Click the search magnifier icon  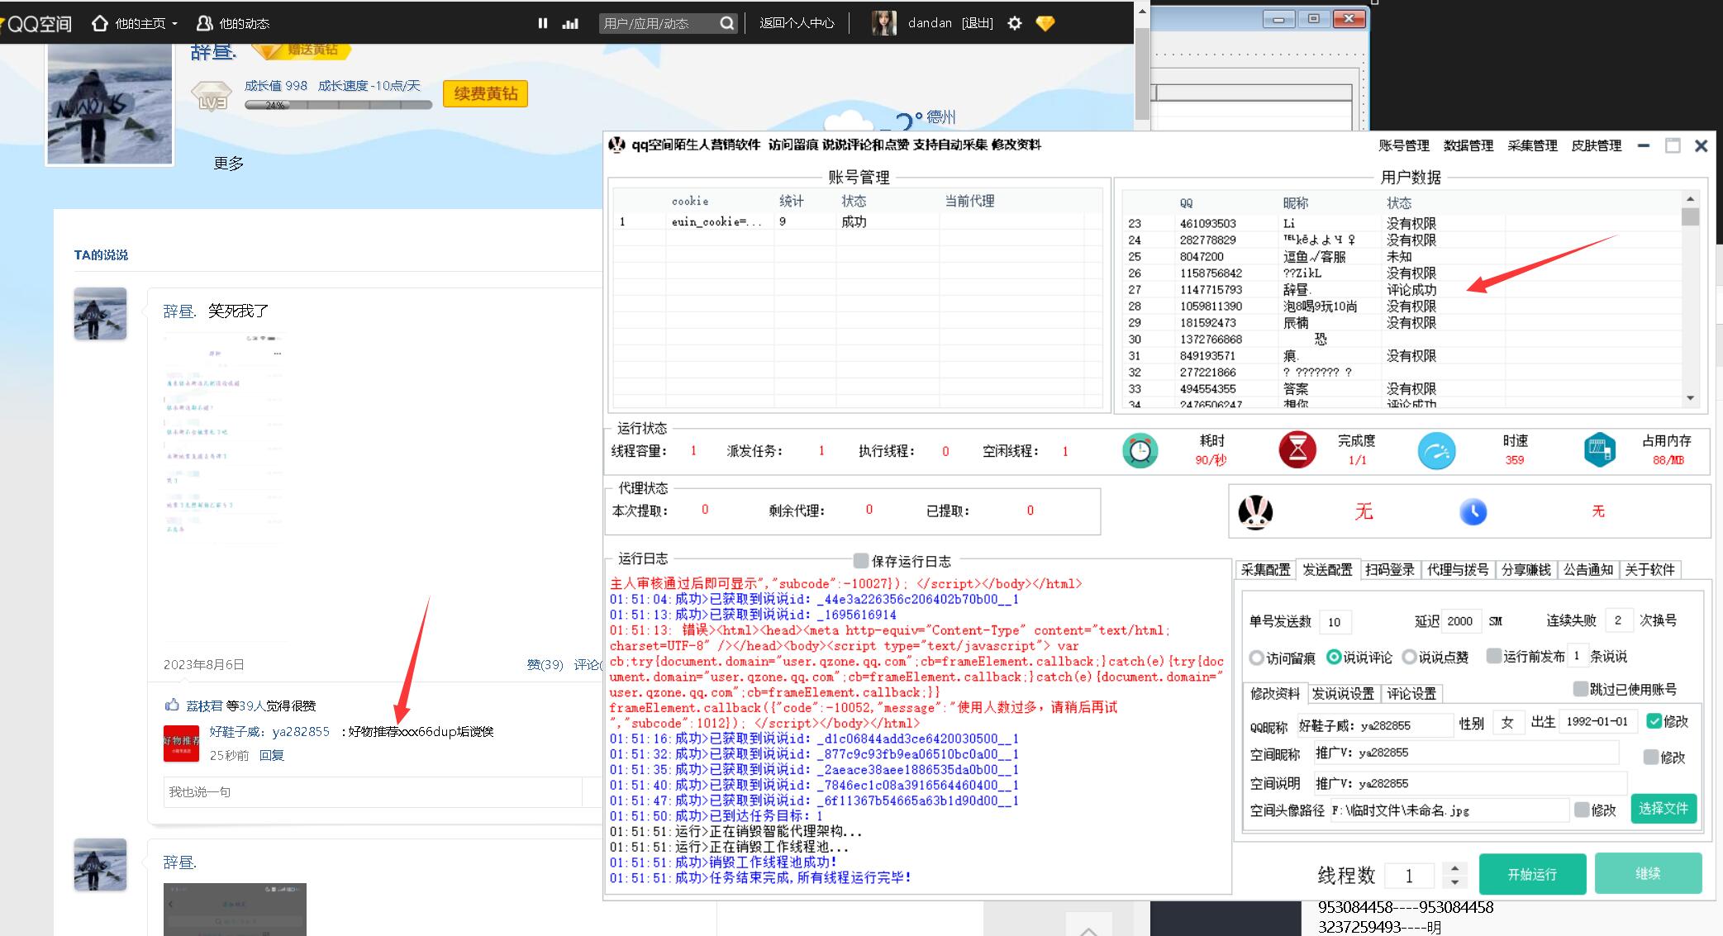pos(726,23)
